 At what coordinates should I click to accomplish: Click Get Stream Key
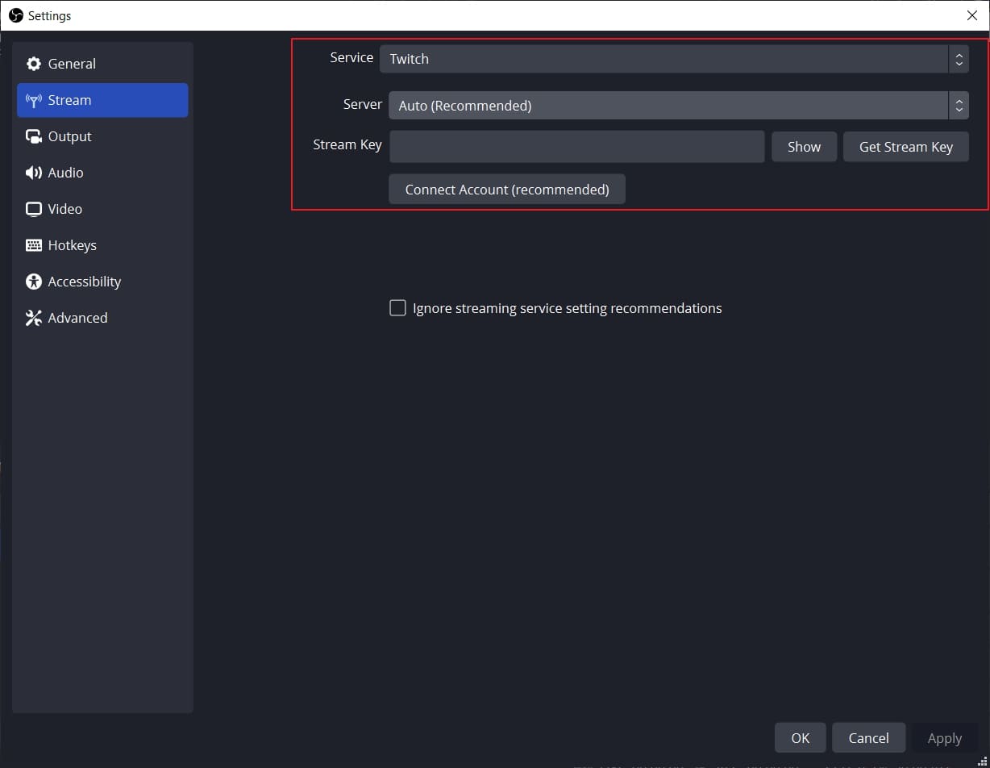906,147
